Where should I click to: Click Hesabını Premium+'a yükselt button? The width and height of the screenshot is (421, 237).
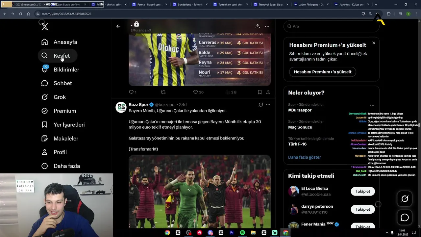(323, 72)
